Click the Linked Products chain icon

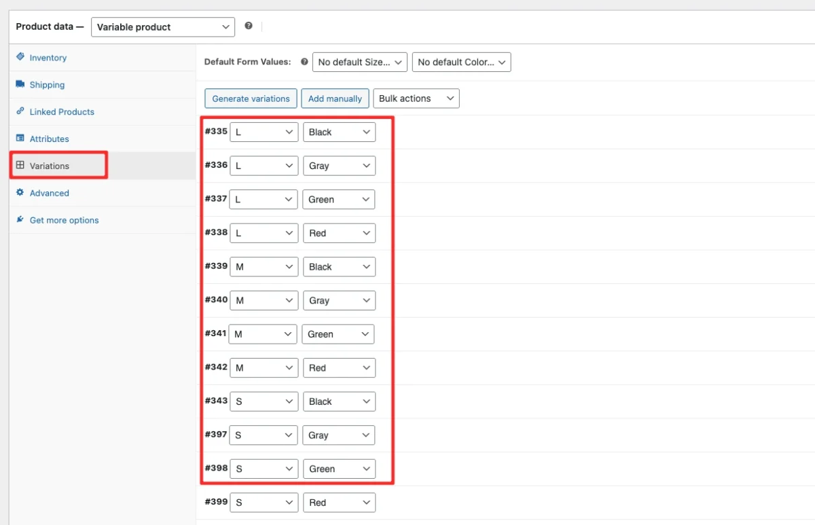[20, 111]
